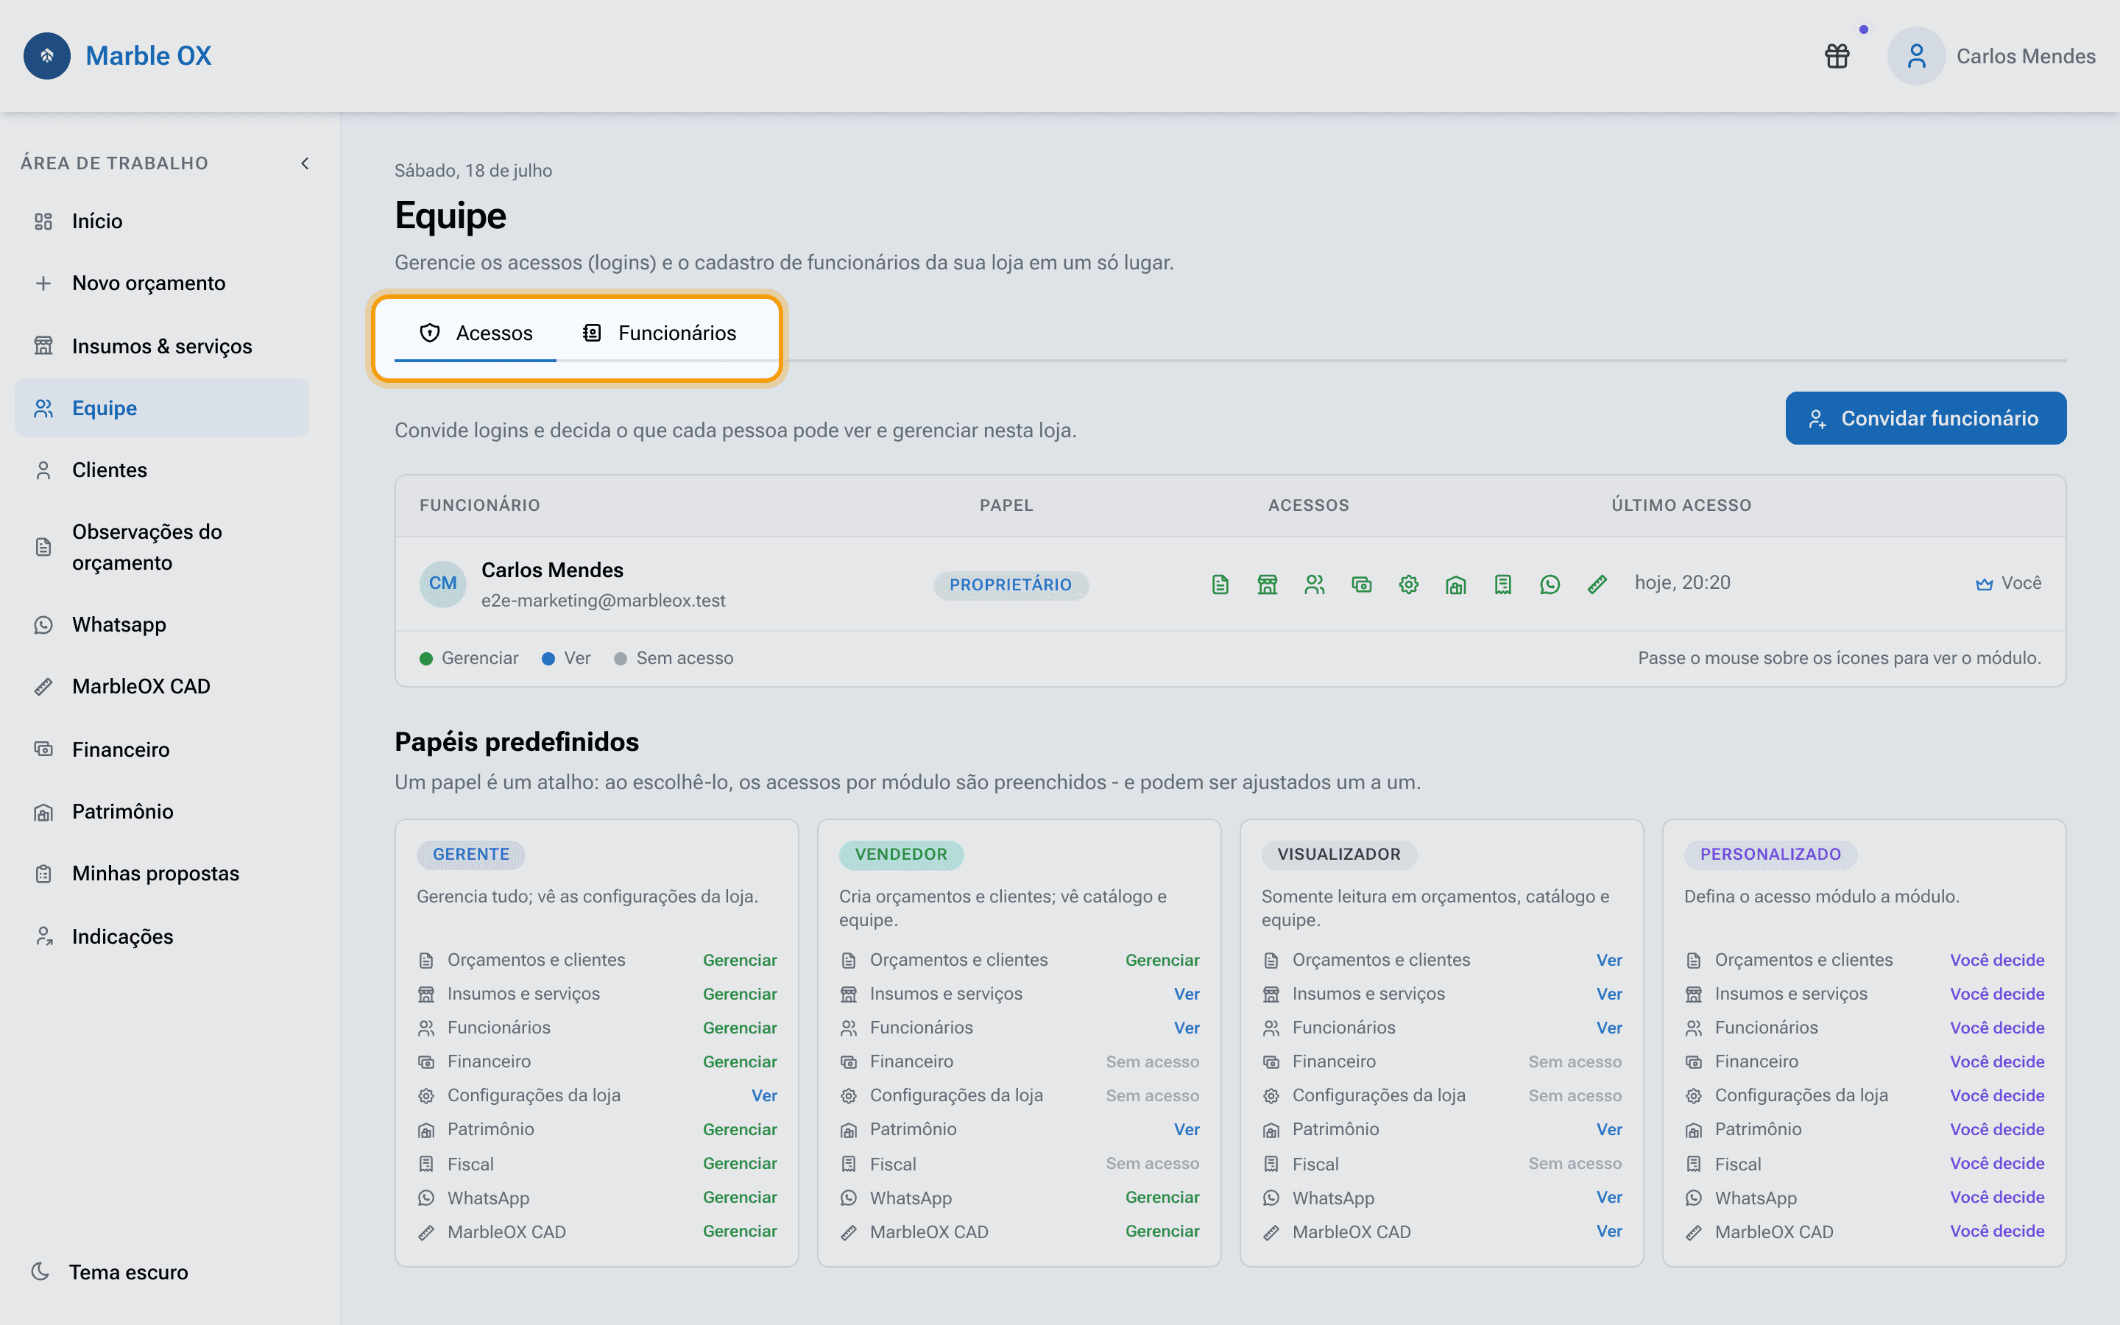The image size is (2120, 1325).
Task: Collapse the Área de Trabalho sidebar
Action: point(305,163)
